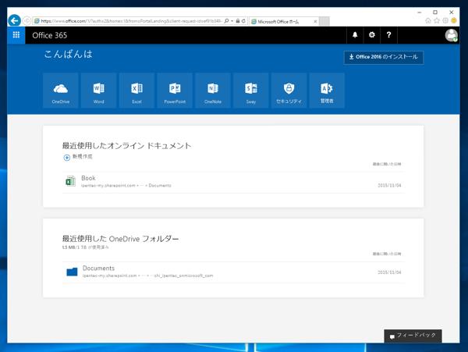Click the browser smiley feedback icon
The width and height of the screenshot is (468, 352).
[x=454, y=20]
